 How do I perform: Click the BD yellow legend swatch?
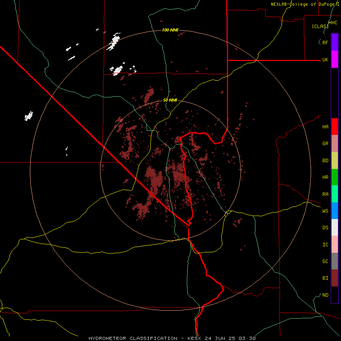point(335,161)
